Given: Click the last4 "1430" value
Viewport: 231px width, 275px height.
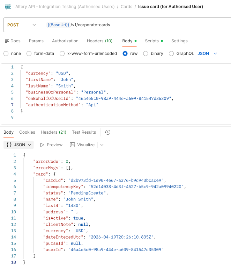Looking at the screenshot, I should [73, 205].
